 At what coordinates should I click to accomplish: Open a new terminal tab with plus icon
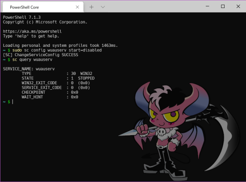[x=92, y=7]
